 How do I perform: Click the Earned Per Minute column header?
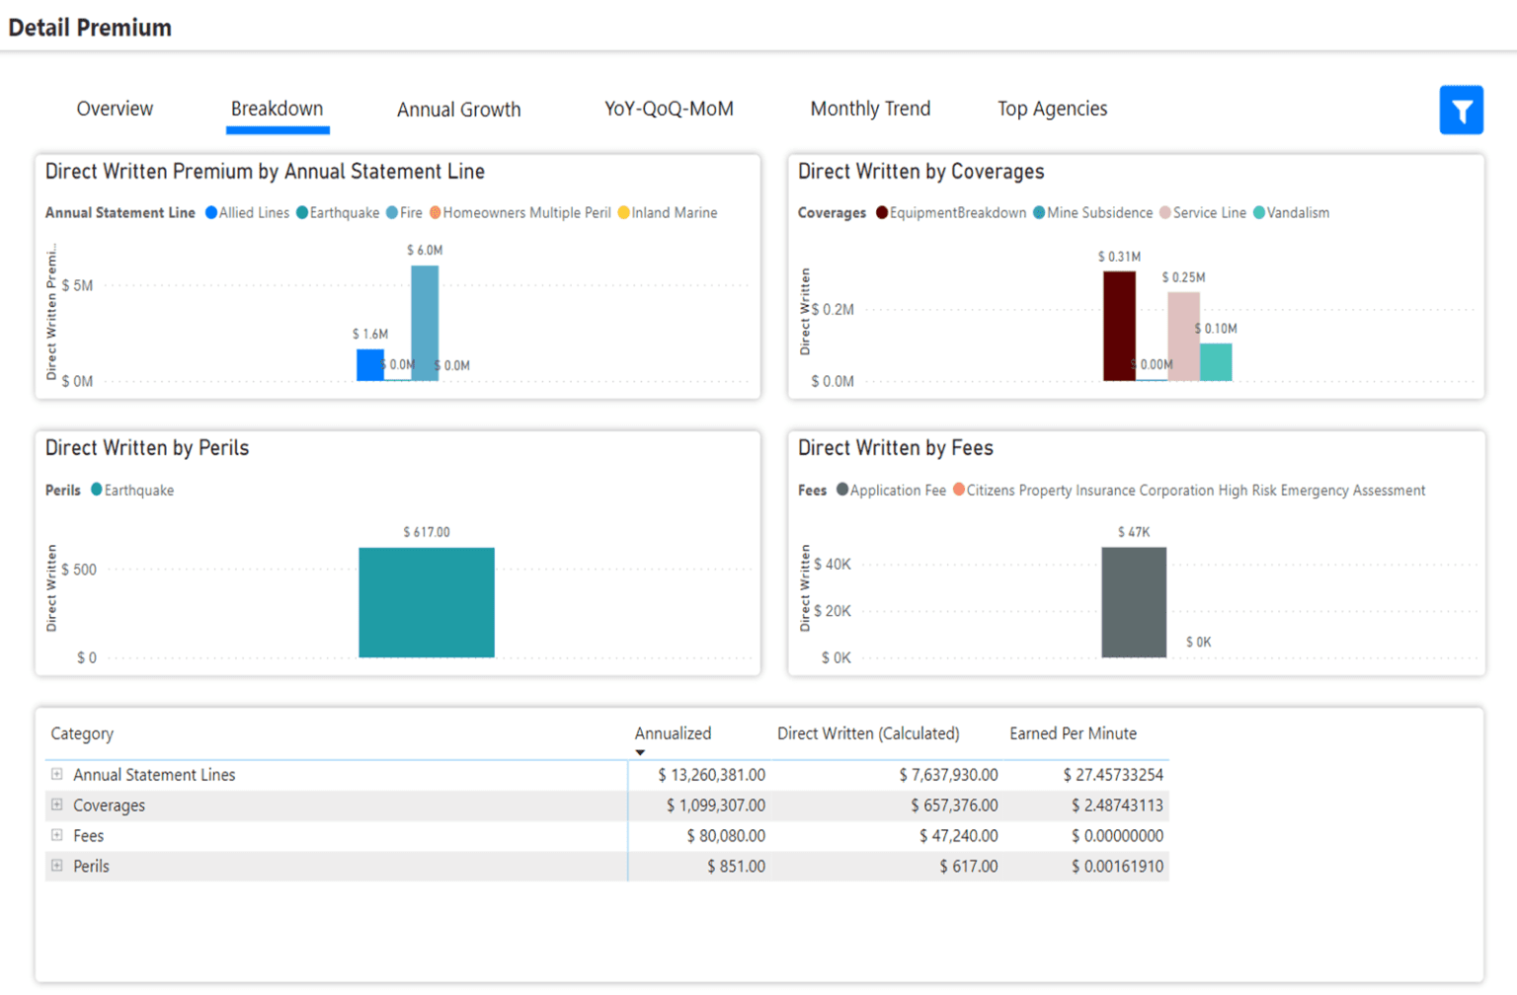(x=1073, y=733)
